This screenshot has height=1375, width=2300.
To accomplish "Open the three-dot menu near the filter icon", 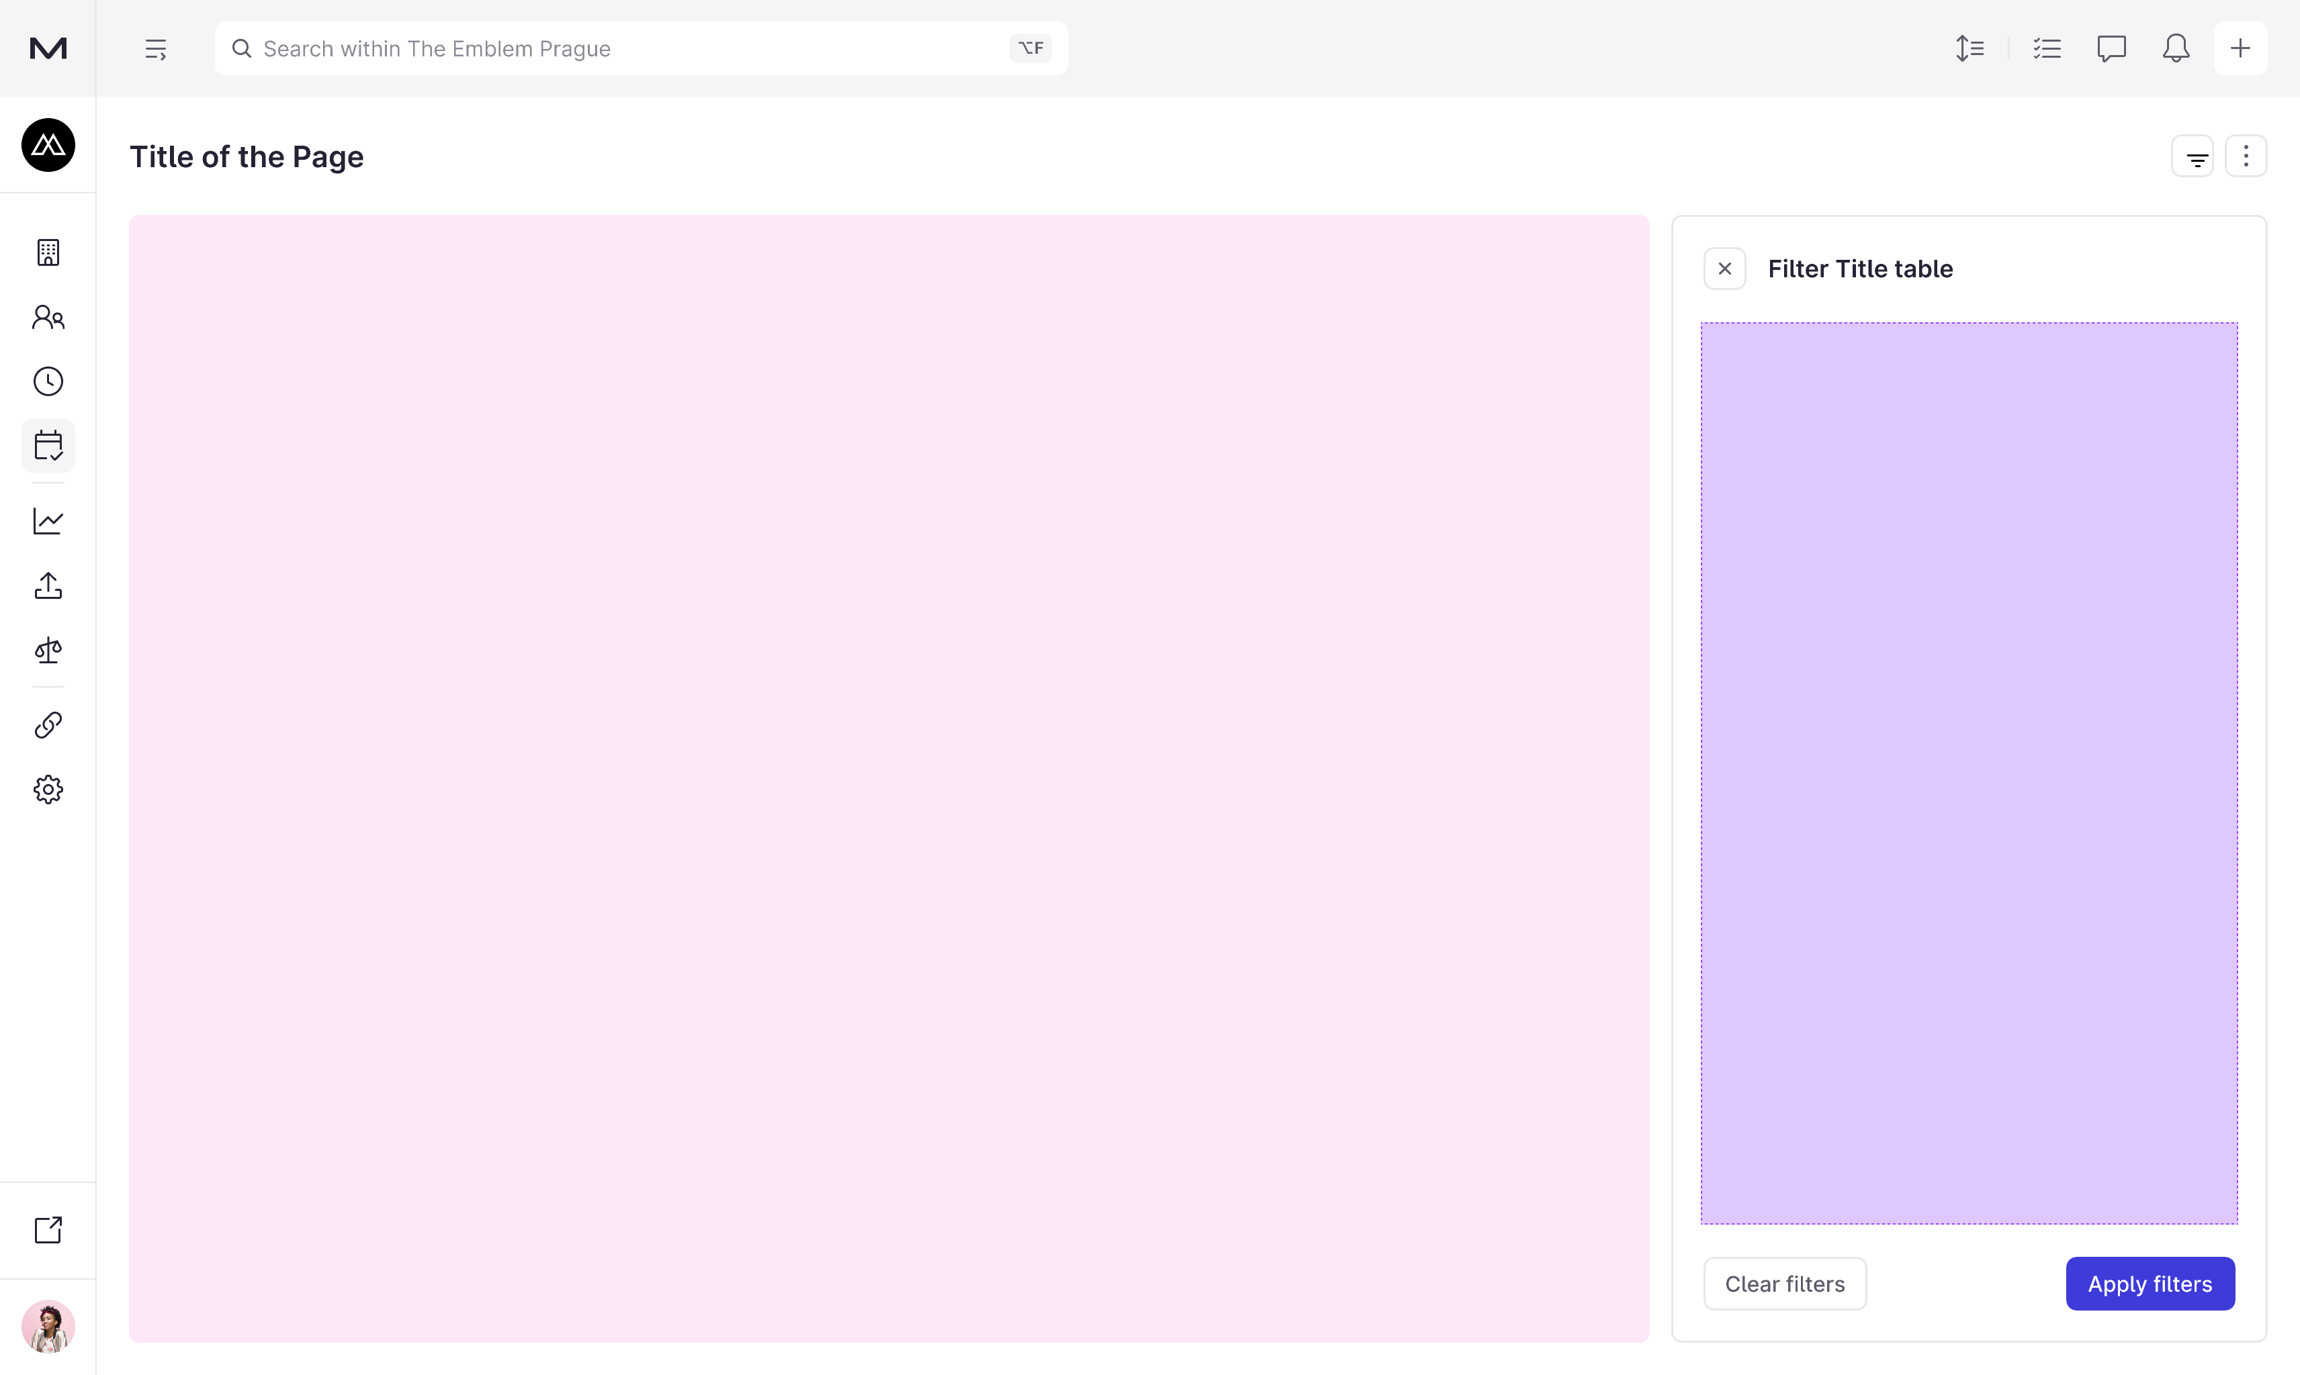I will [x=2246, y=156].
